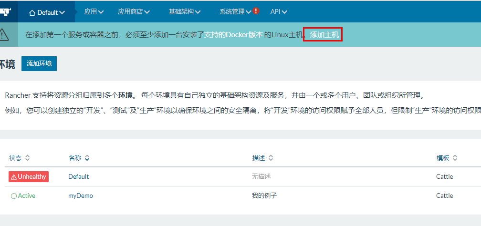The image size is (481, 226).
Task: Click the 环境 page heading
Action: tap(7, 64)
